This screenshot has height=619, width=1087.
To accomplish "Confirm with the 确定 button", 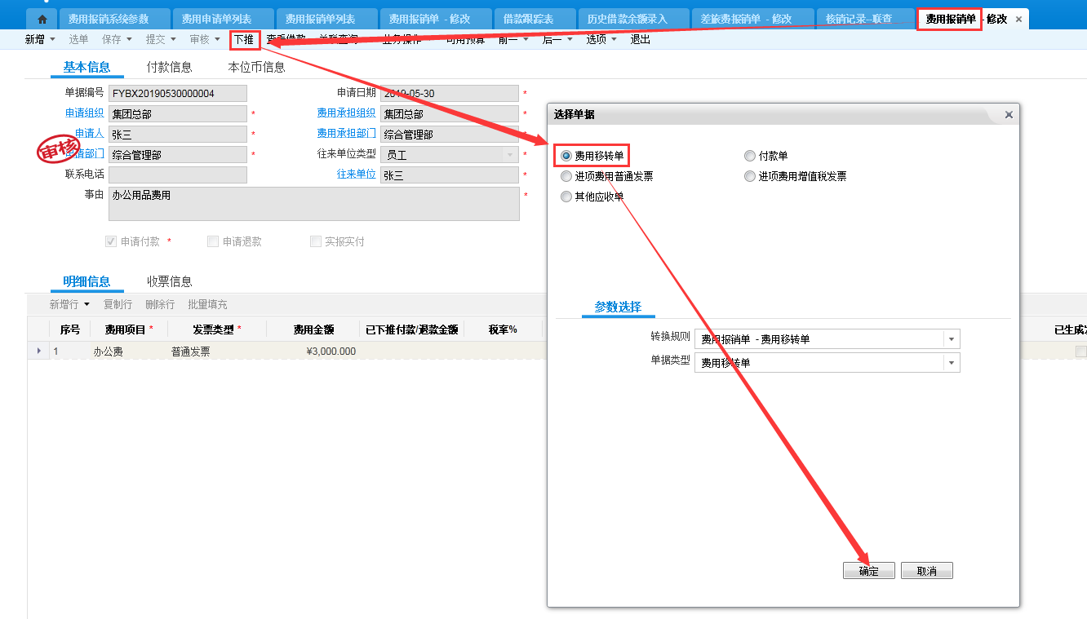I will click(x=868, y=571).
